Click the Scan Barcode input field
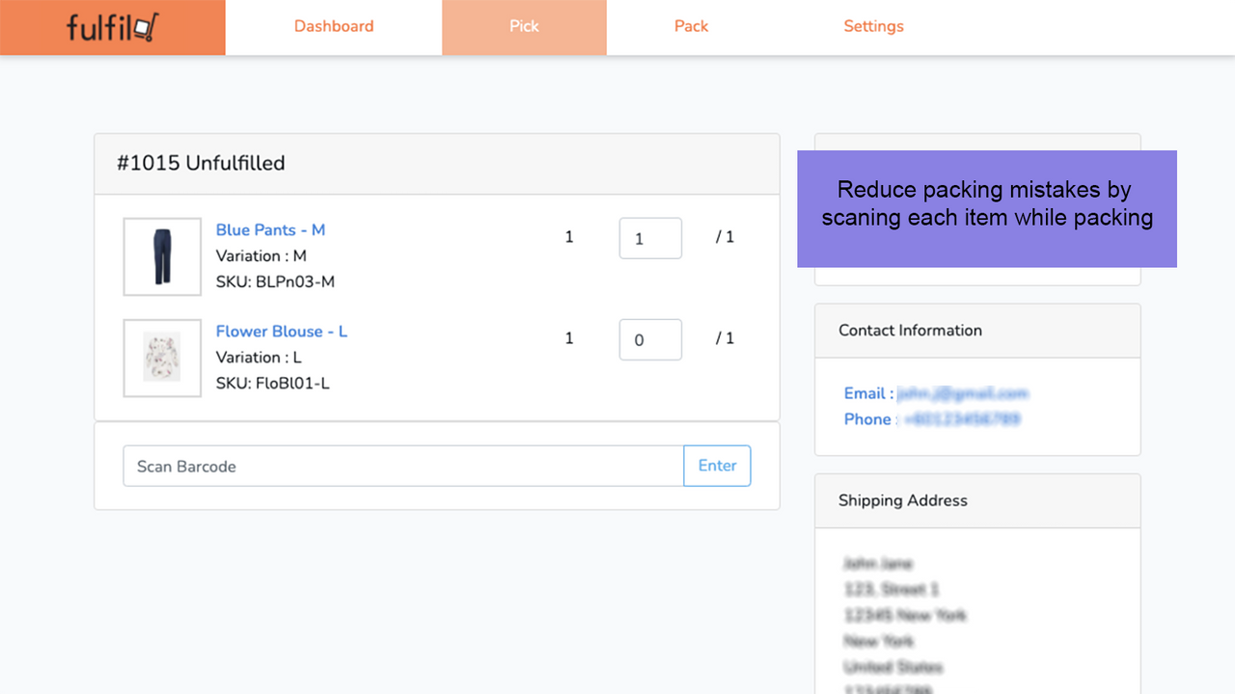1235x694 pixels. (x=403, y=466)
